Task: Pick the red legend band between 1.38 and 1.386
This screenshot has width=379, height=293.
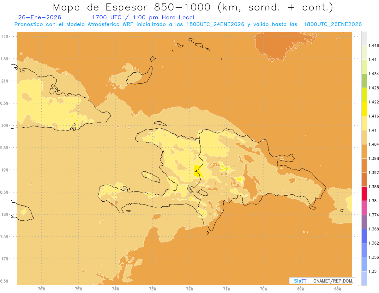Action: (x=364, y=194)
